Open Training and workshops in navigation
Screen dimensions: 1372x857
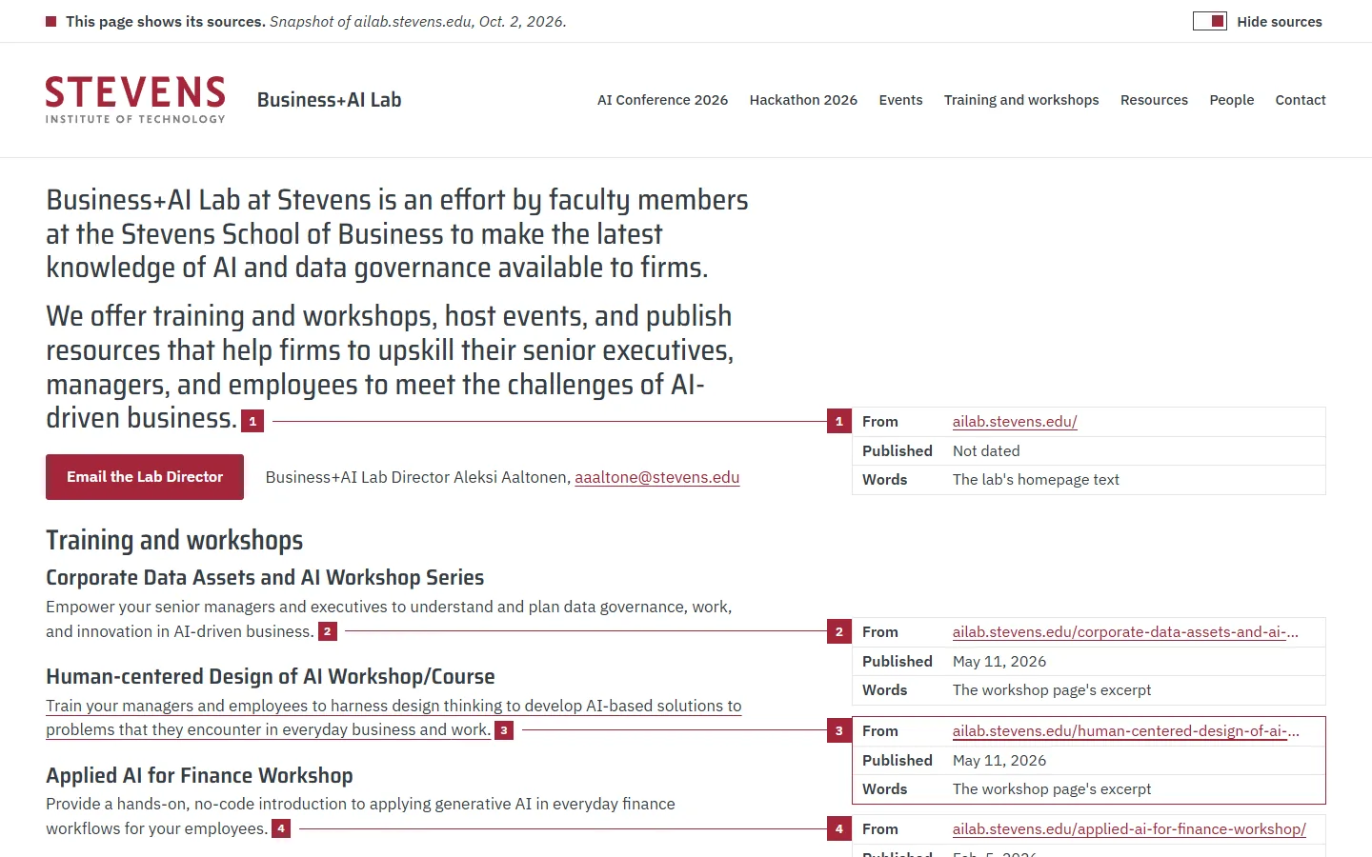1021,100
